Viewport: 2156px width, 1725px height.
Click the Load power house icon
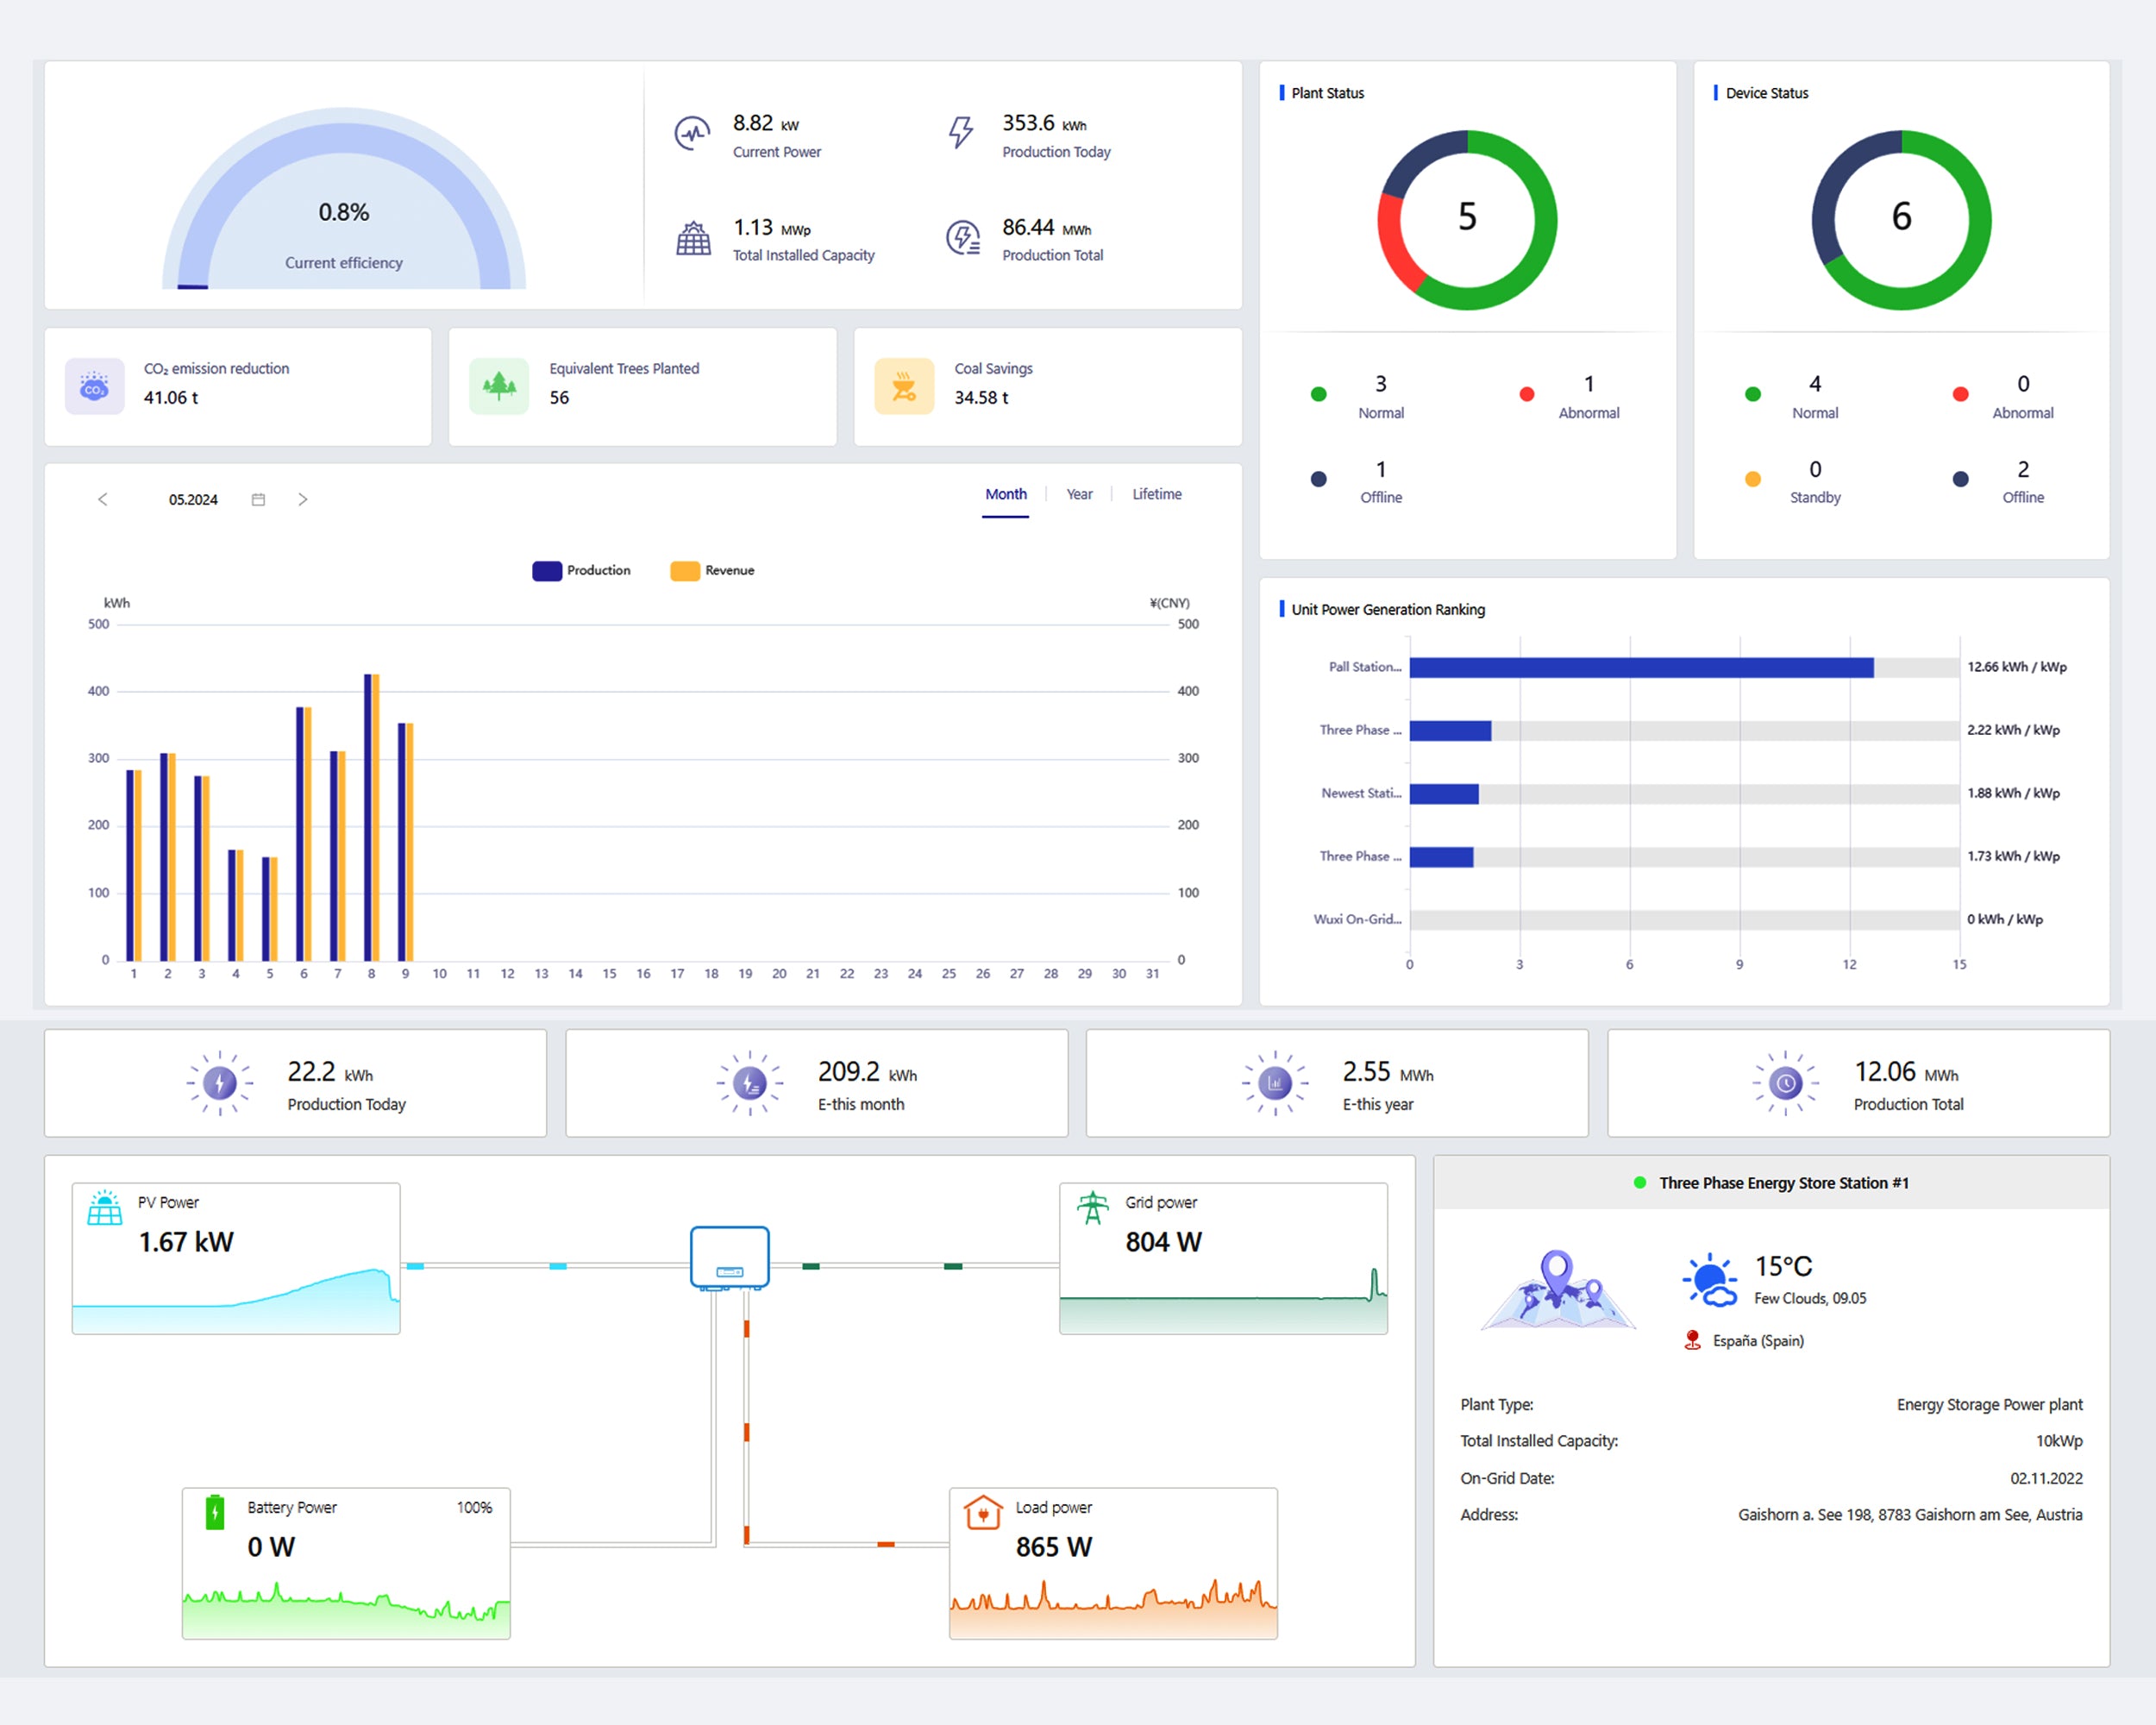983,1512
